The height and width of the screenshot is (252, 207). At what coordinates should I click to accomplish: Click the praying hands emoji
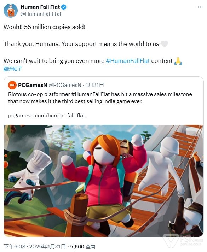178,61
